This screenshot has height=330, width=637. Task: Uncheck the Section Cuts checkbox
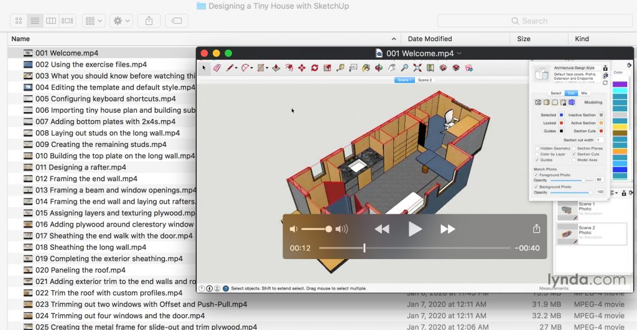(x=574, y=154)
